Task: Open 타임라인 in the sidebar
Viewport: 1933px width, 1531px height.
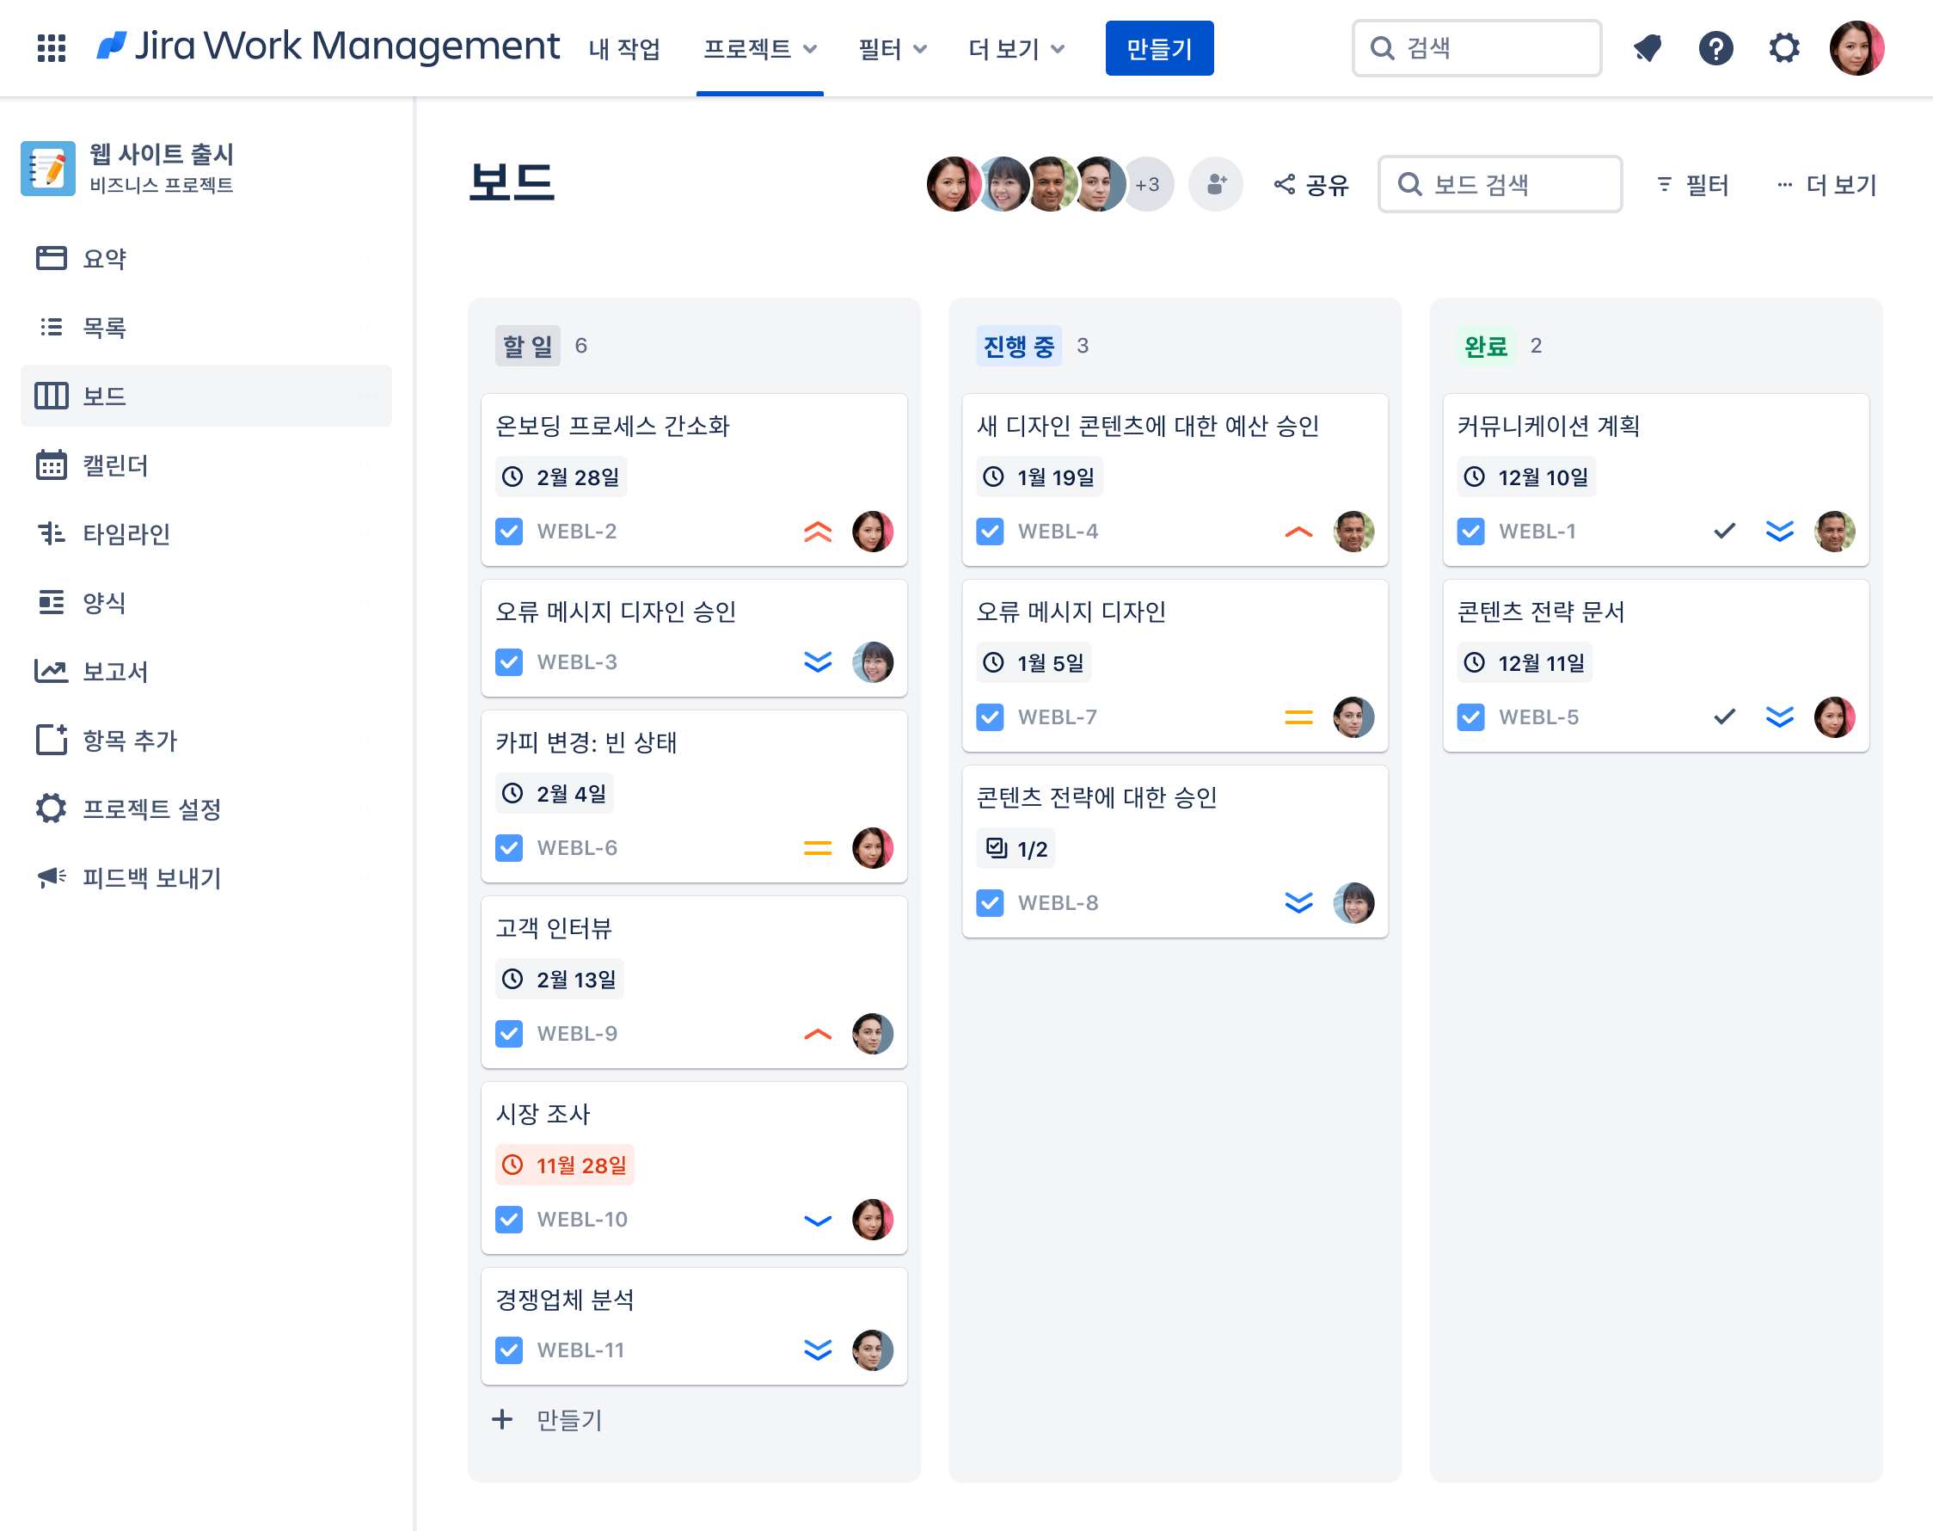Action: (206, 534)
